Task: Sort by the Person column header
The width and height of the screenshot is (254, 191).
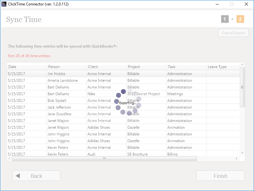Action: (x=67, y=67)
